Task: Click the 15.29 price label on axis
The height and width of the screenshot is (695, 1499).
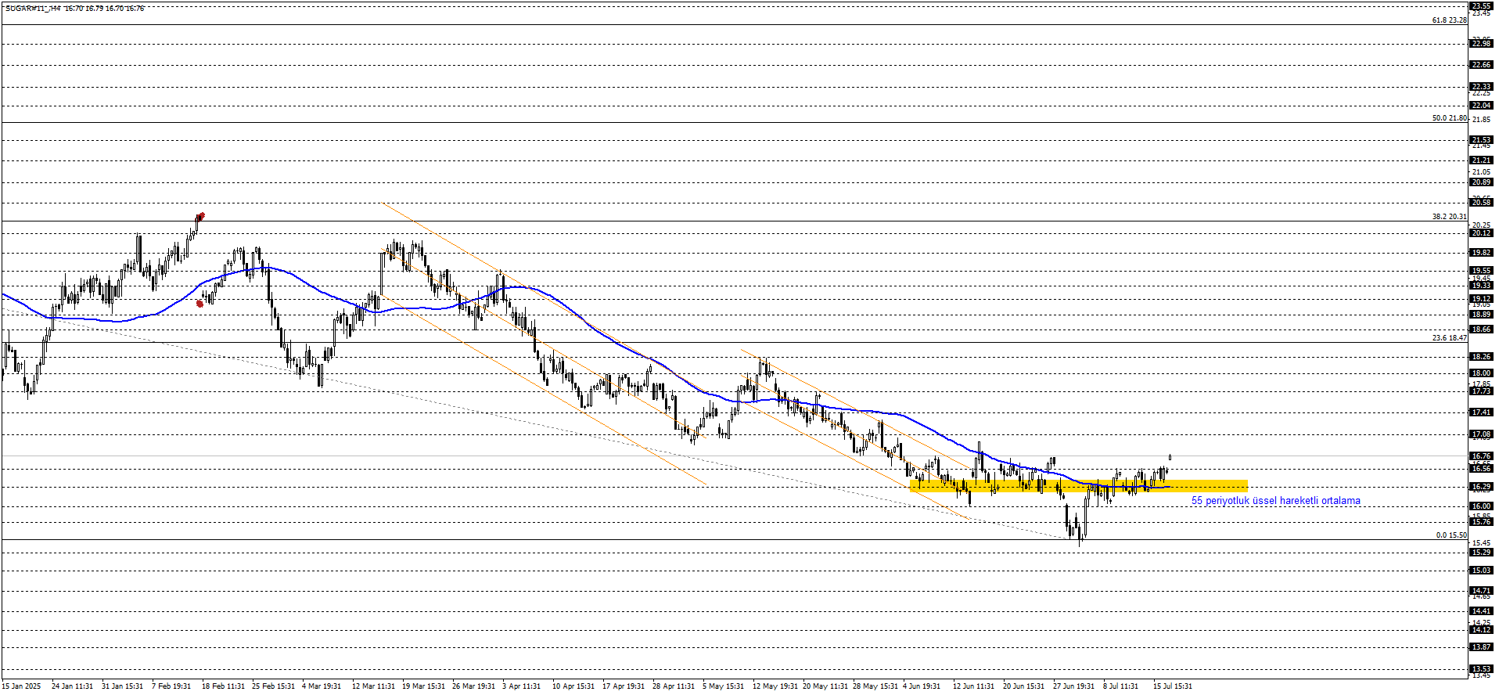Action: pos(1481,553)
